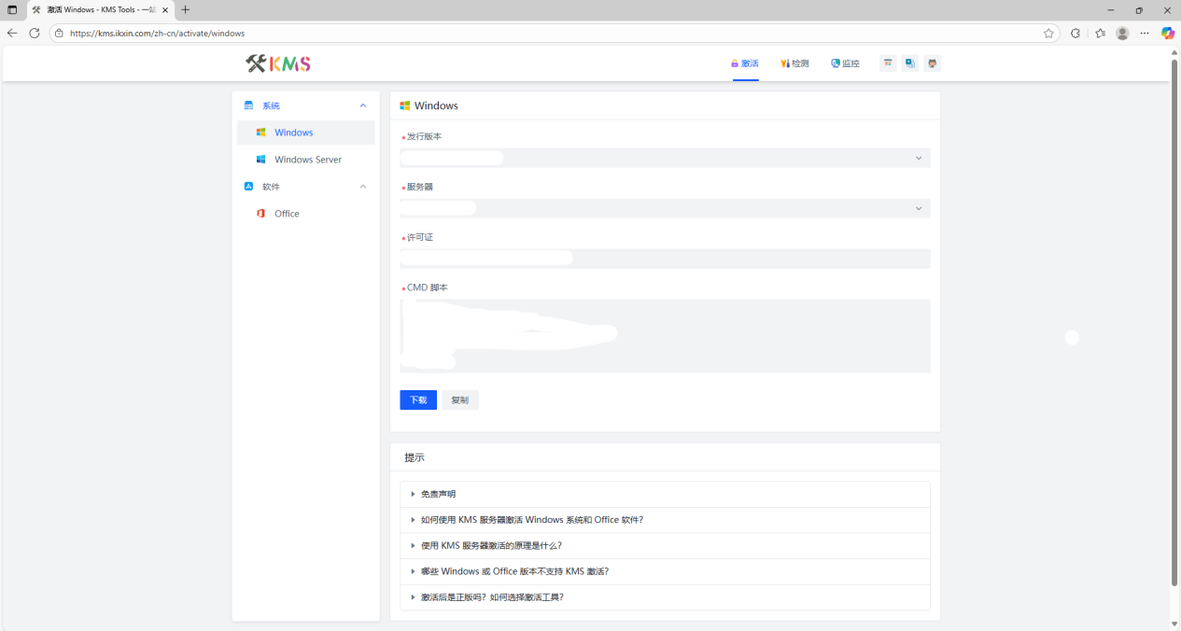Screen dimensions: 1181x631
Task: Click the CMD 脚本 text area
Action: click(x=665, y=336)
